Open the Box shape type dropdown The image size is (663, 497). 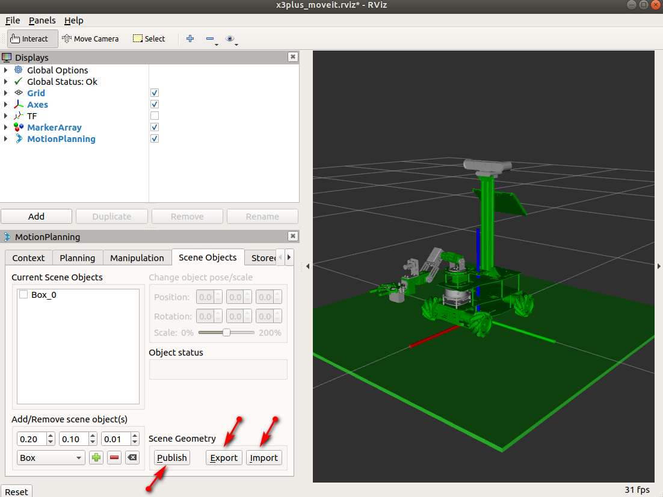pyautogui.click(x=51, y=458)
